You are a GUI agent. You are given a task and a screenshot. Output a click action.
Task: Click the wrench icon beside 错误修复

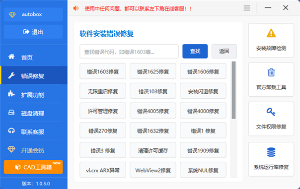[11, 75]
